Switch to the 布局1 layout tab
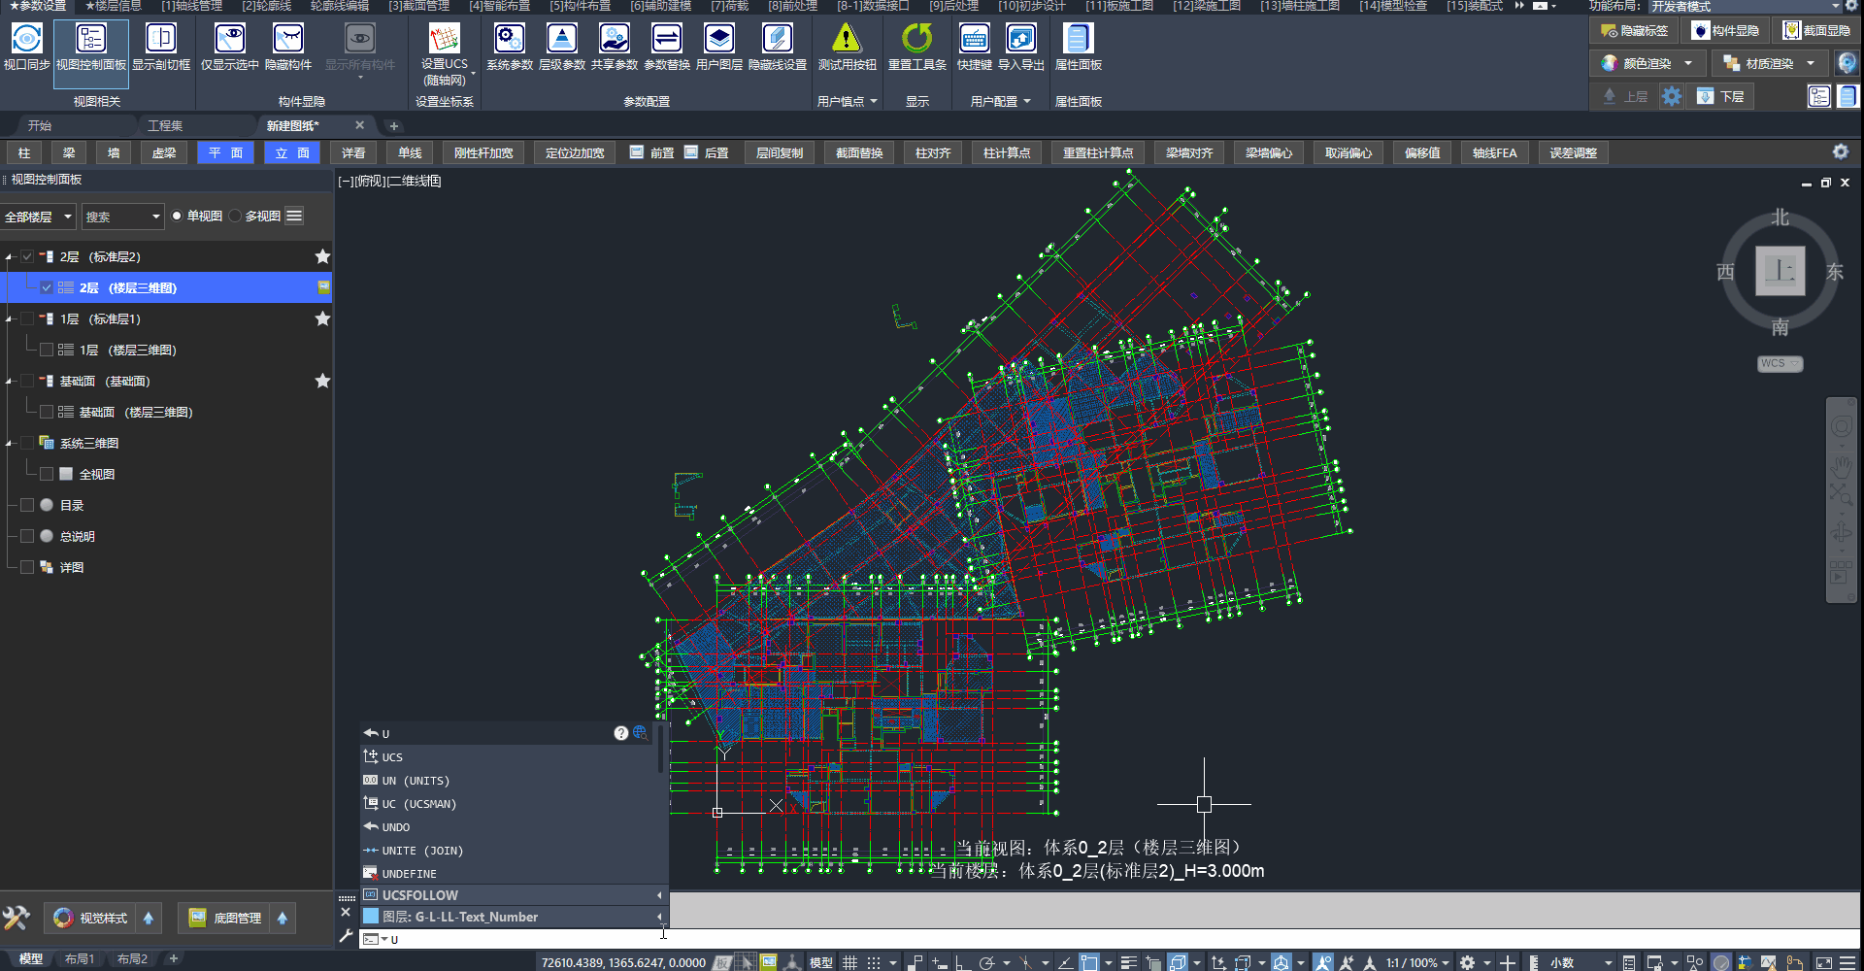1864x971 pixels. (x=80, y=958)
